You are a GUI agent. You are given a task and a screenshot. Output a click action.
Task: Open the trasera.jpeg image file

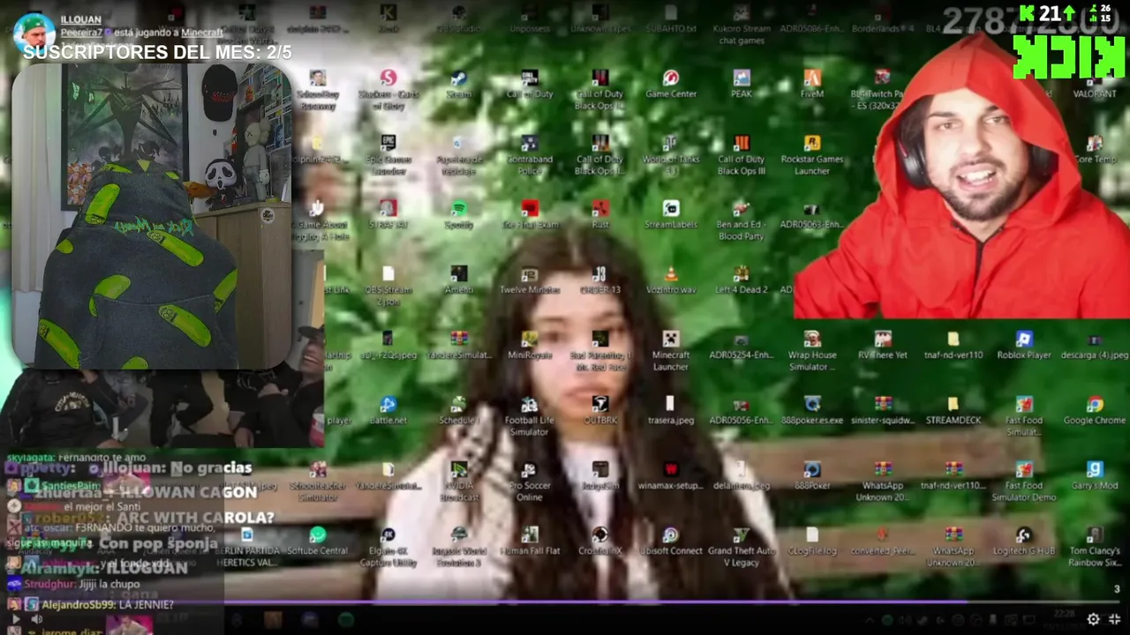point(671,410)
